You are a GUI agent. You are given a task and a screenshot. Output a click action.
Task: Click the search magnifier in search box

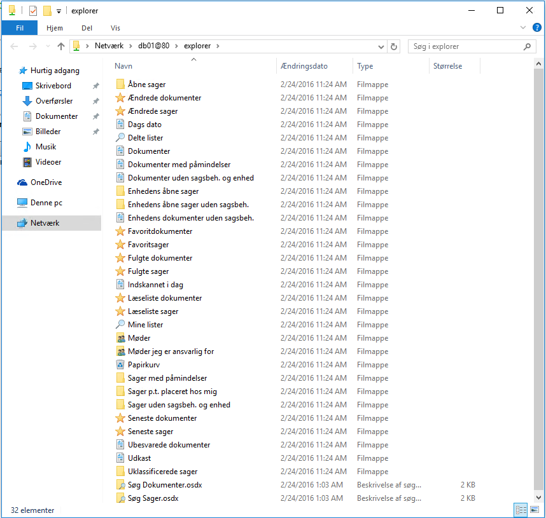pos(527,46)
